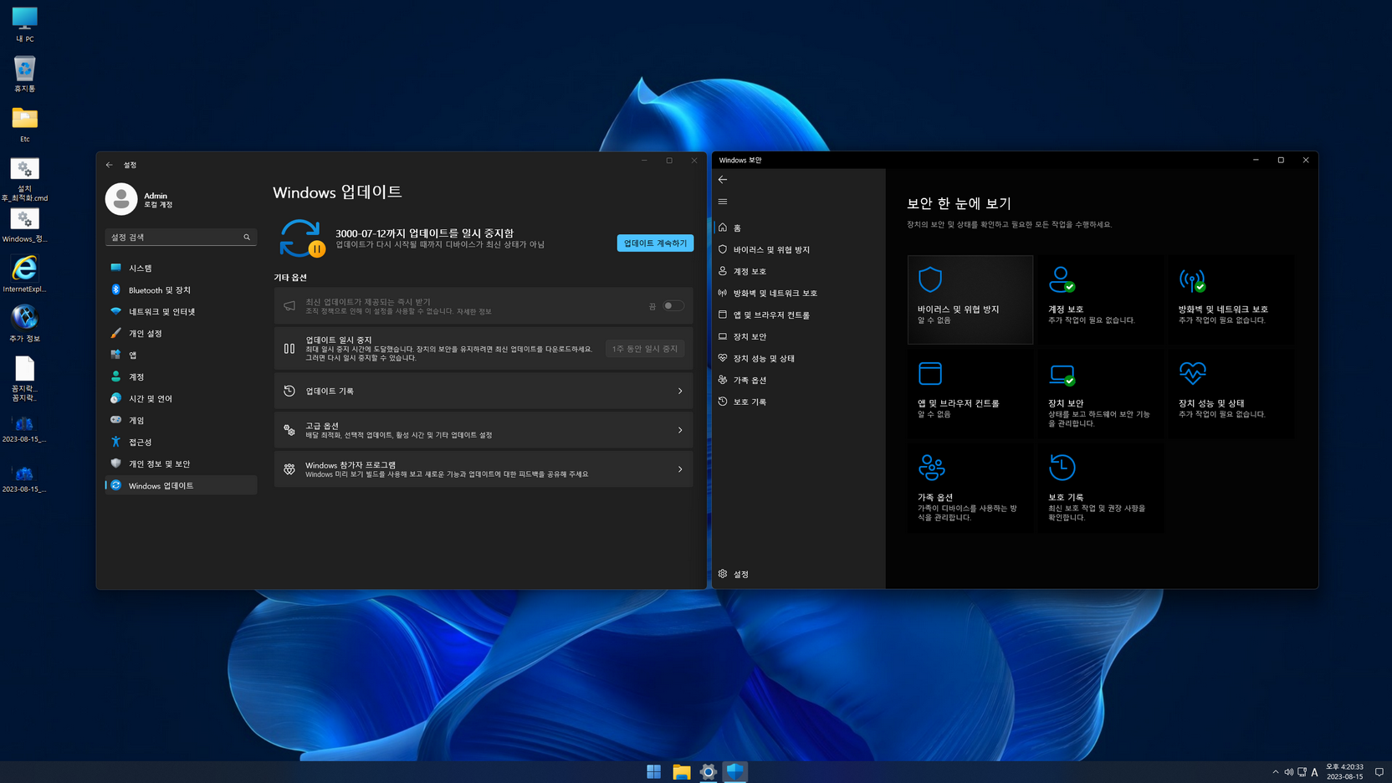1392x783 pixels.
Task: Open File Explorer from the taskbar
Action: point(681,772)
